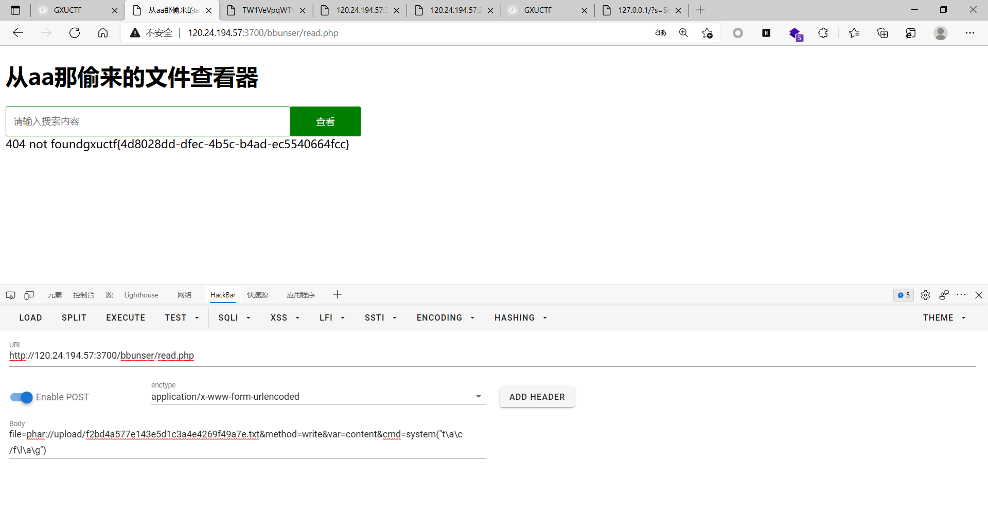This screenshot has width=988, height=530.
Task: Go to browser home page
Action: coord(103,33)
